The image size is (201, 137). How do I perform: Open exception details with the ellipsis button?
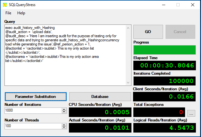[x=191, y=113]
